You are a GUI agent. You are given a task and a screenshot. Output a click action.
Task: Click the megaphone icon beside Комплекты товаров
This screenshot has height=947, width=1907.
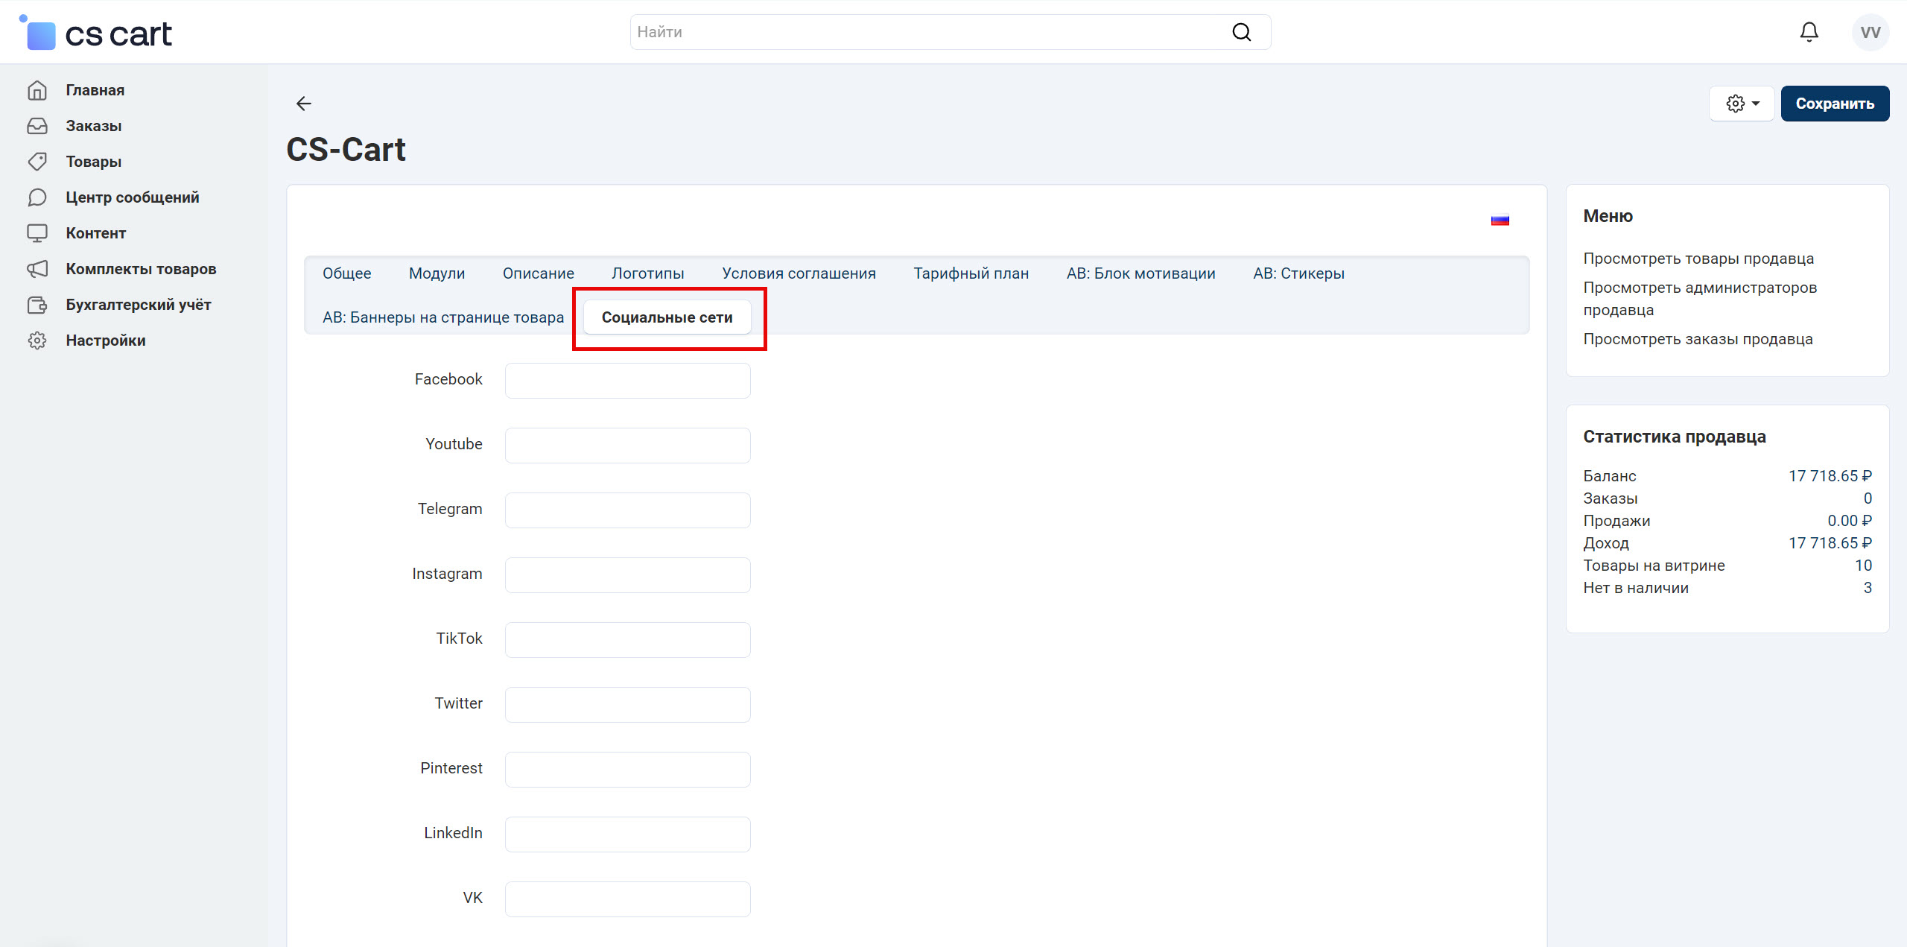(x=37, y=269)
